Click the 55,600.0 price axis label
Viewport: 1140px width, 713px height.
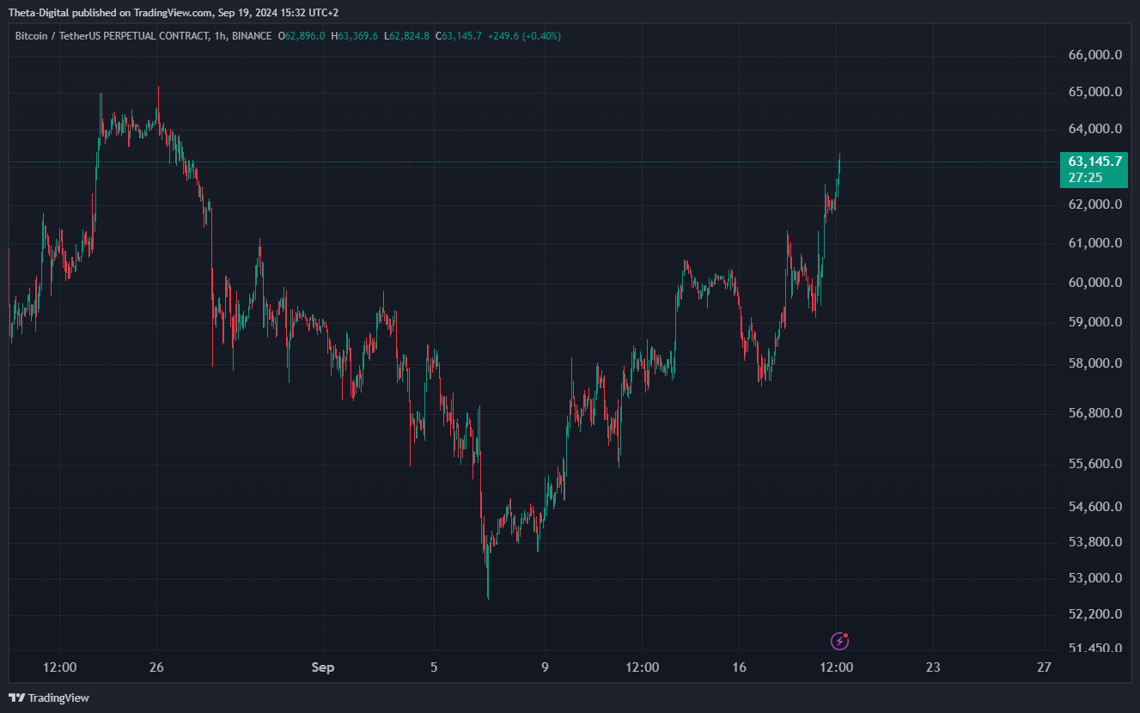click(1094, 464)
